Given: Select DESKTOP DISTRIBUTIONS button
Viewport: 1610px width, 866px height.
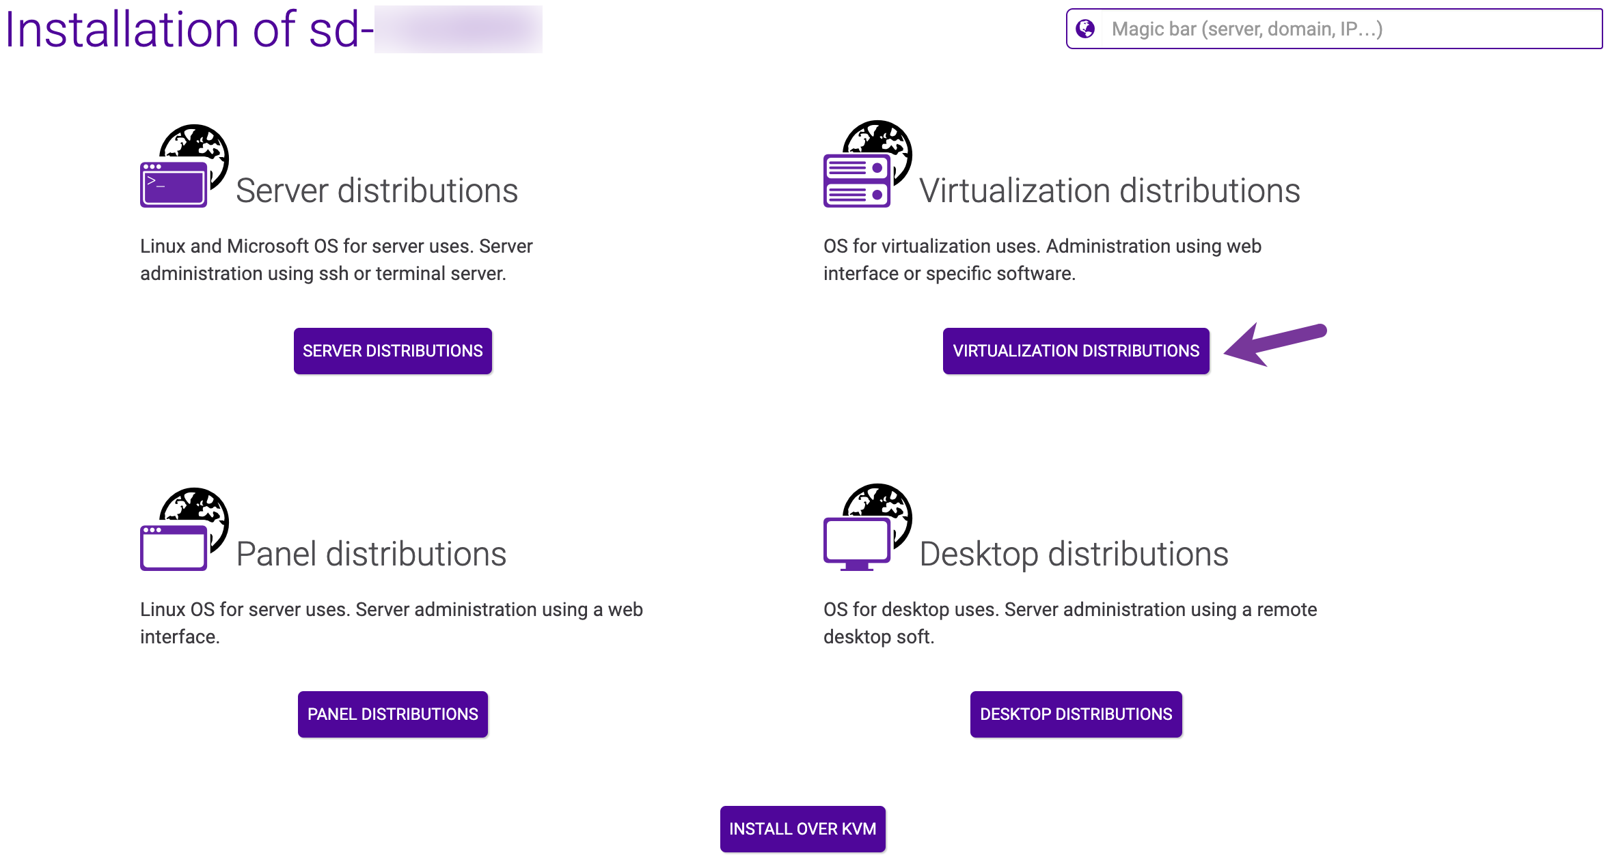Looking at the screenshot, I should coord(1076,714).
